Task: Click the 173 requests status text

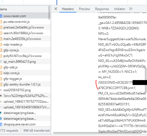Action: tap(9, 131)
